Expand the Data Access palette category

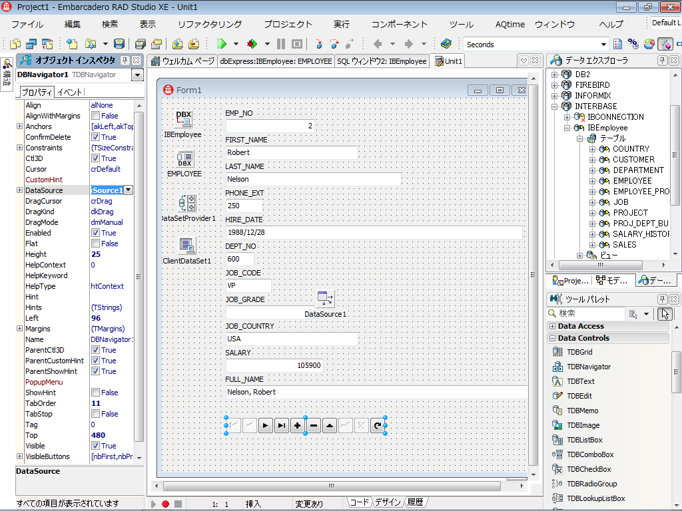(552, 326)
